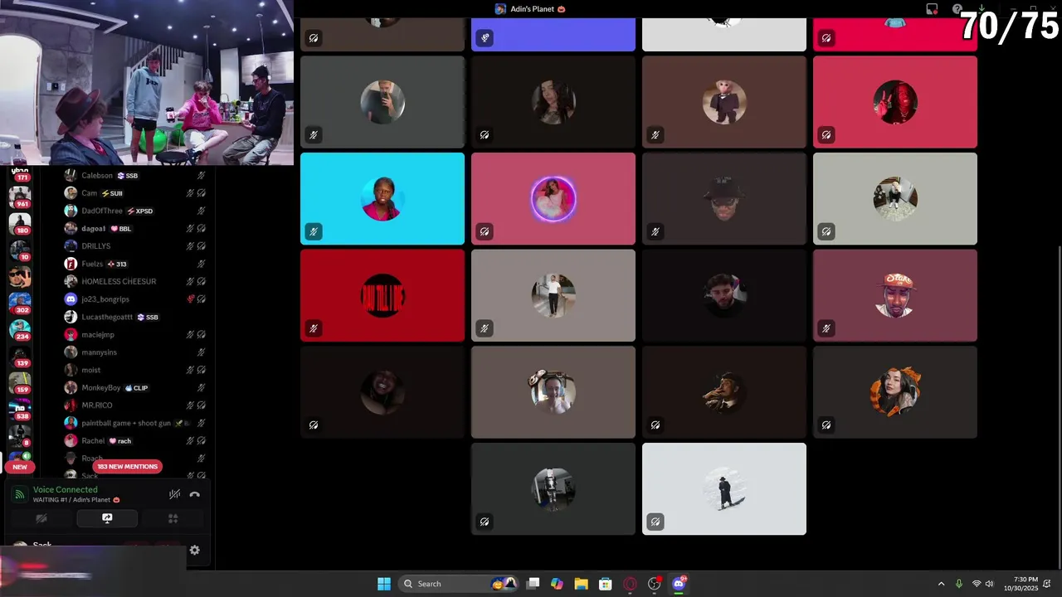Viewport: 1062px width, 597px height.
Task: Focus white tile with figure in snow
Action: point(724,489)
